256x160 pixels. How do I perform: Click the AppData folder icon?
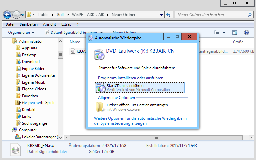click(18, 48)
